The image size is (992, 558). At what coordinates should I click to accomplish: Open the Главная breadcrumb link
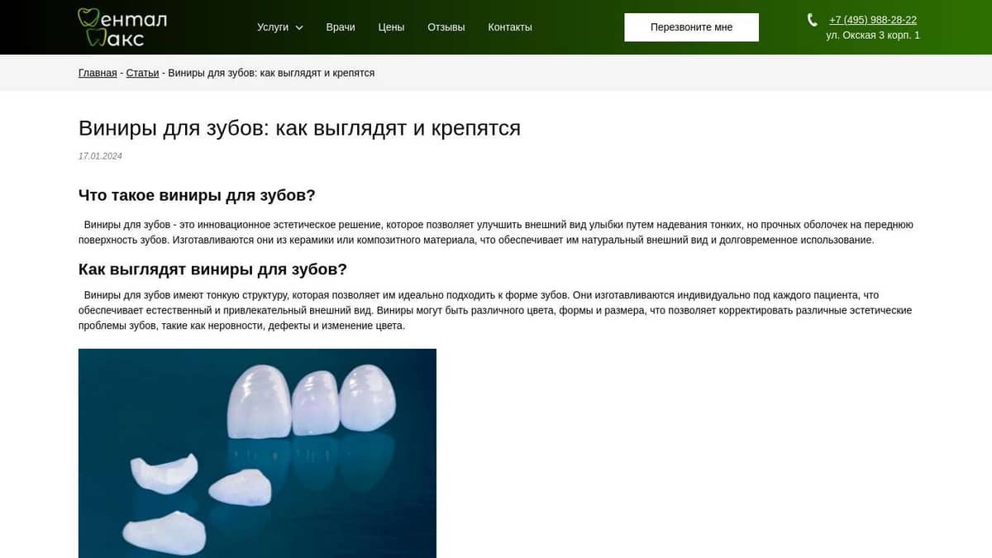(97, 72)
